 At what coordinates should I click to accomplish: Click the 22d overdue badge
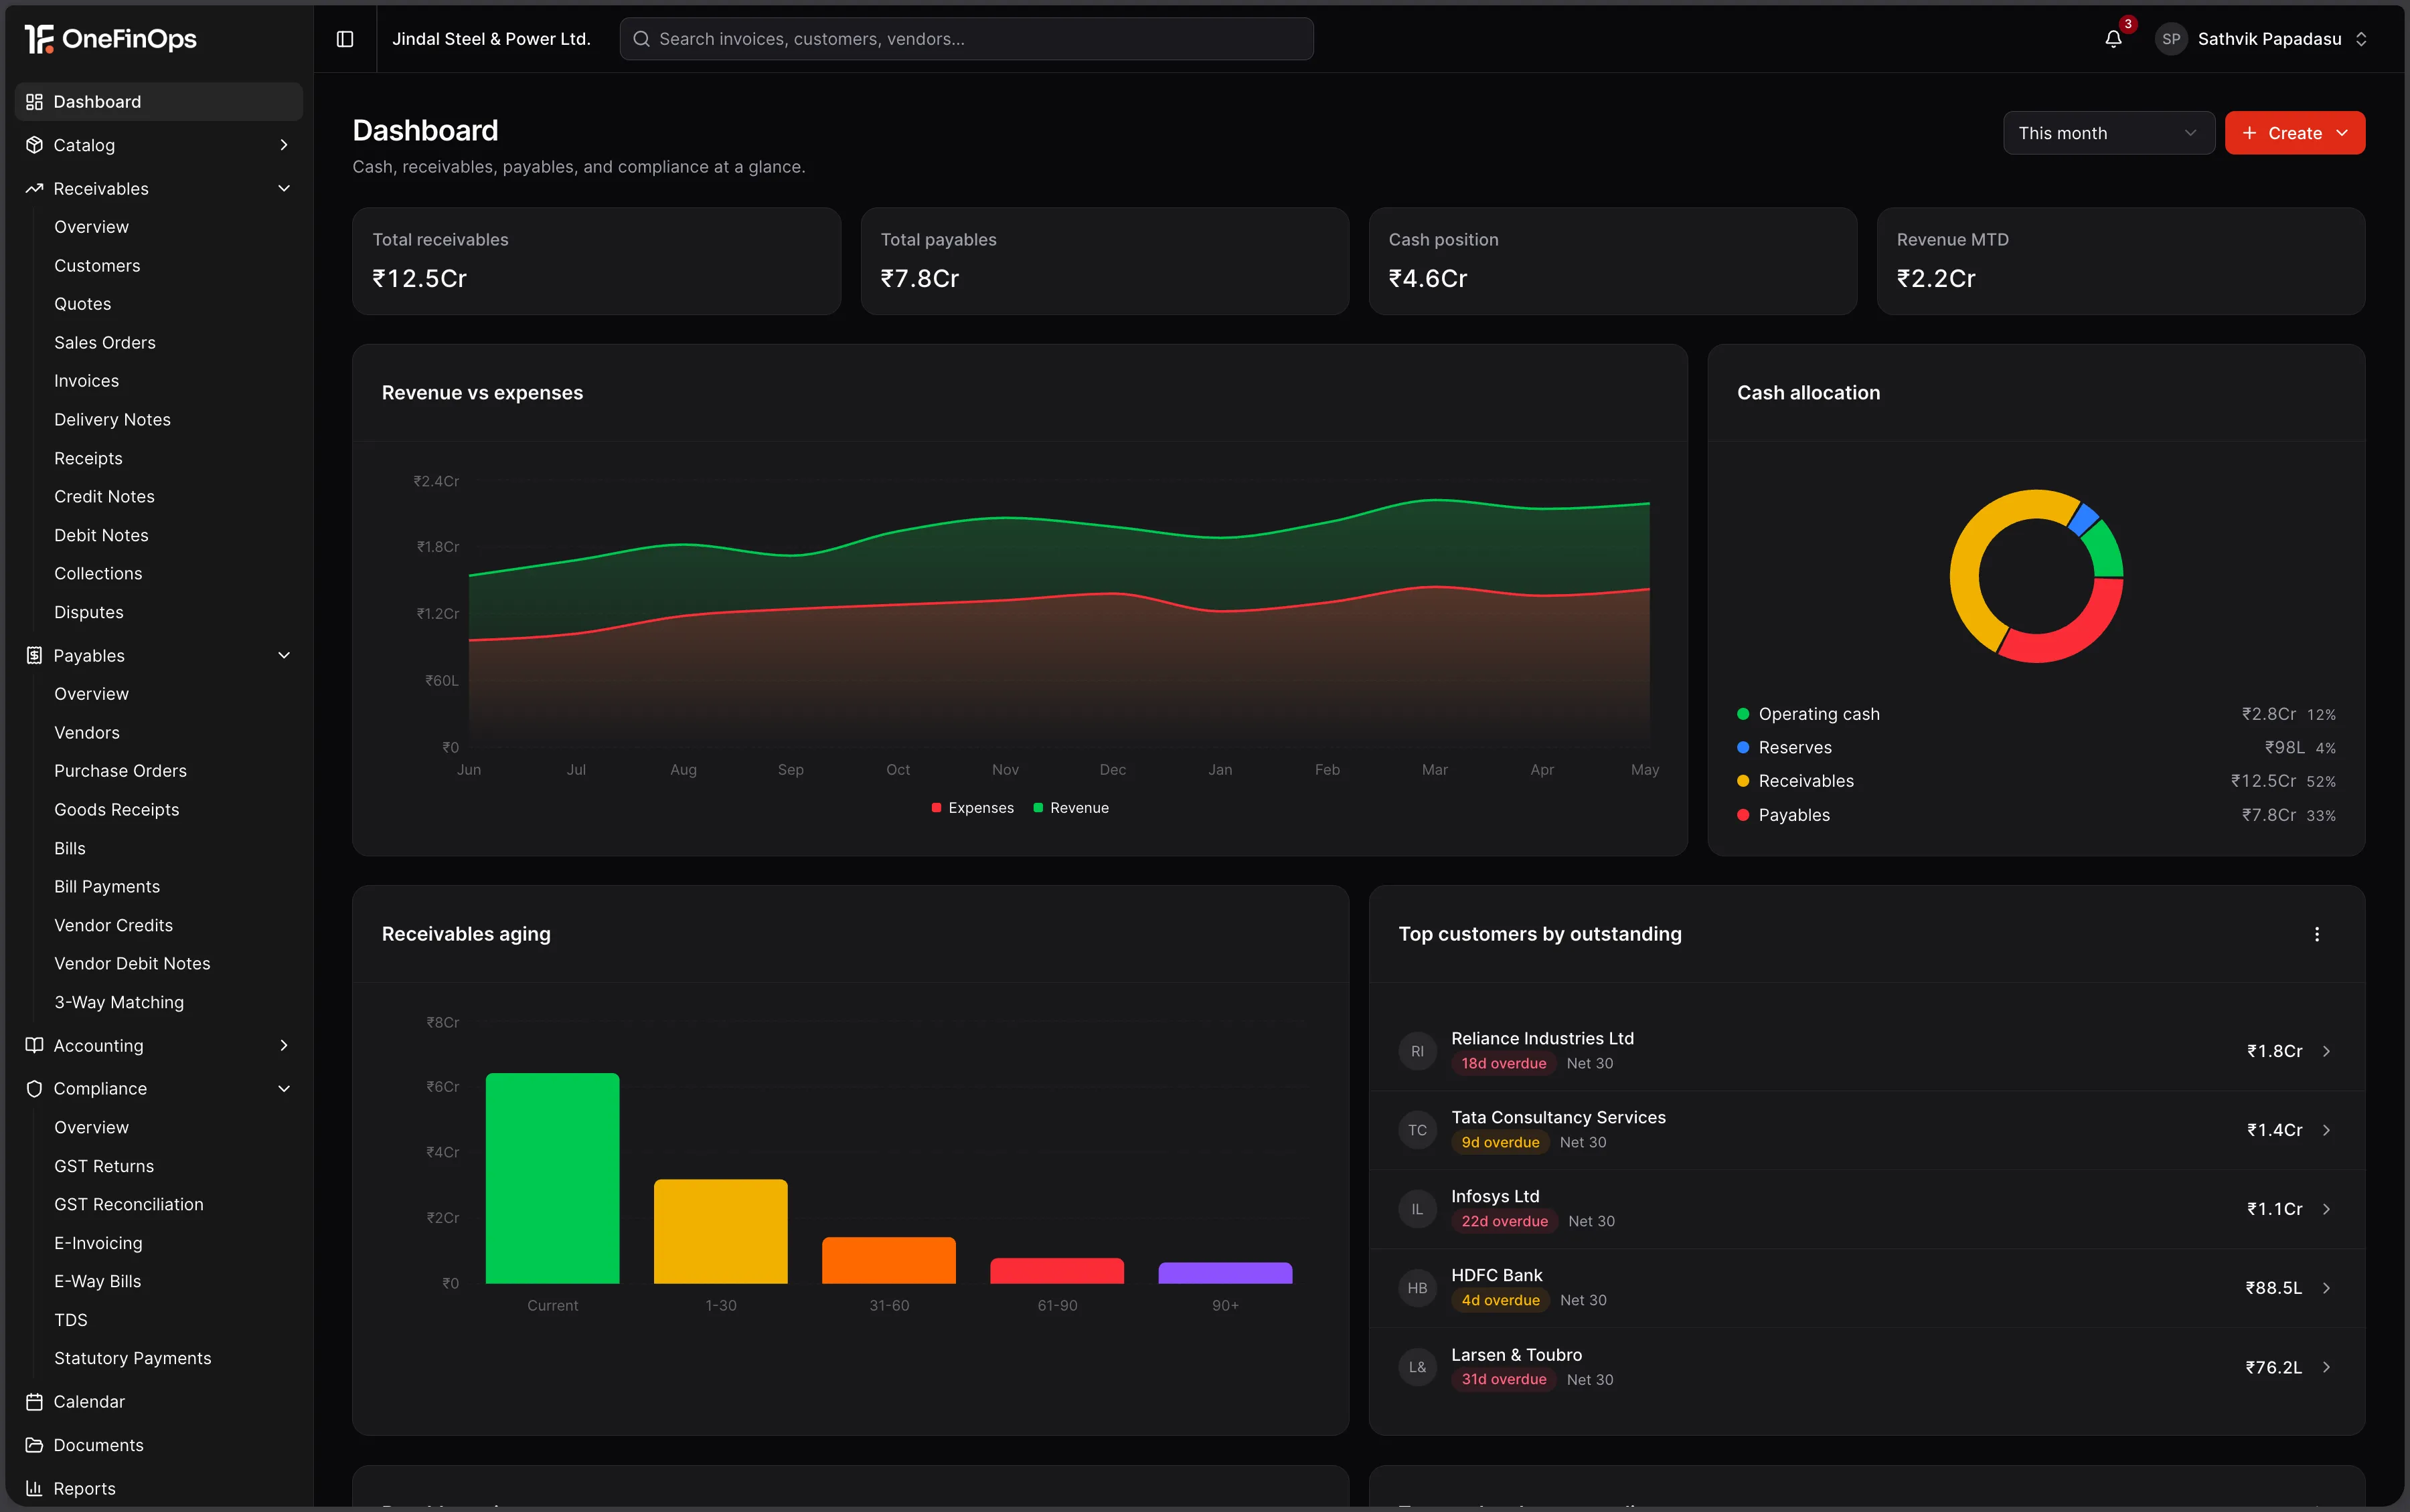coord(1504,1221)
